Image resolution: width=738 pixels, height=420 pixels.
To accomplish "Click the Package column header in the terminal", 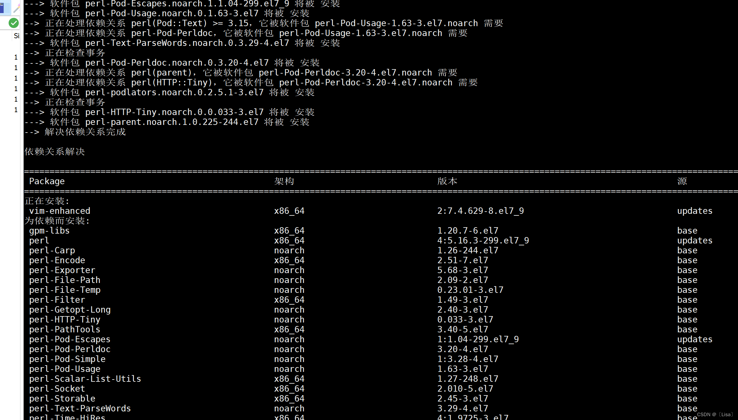I will coord(47,181).
